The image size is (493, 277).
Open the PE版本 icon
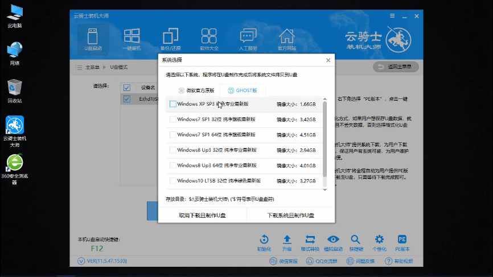click(x=402, y=243)
